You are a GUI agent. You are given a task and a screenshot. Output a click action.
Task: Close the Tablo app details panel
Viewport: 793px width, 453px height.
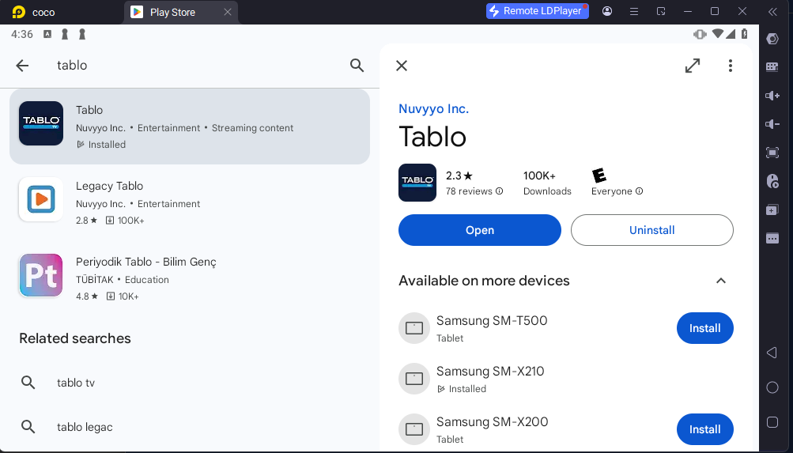pyautogui.click(x=402, y=66)
